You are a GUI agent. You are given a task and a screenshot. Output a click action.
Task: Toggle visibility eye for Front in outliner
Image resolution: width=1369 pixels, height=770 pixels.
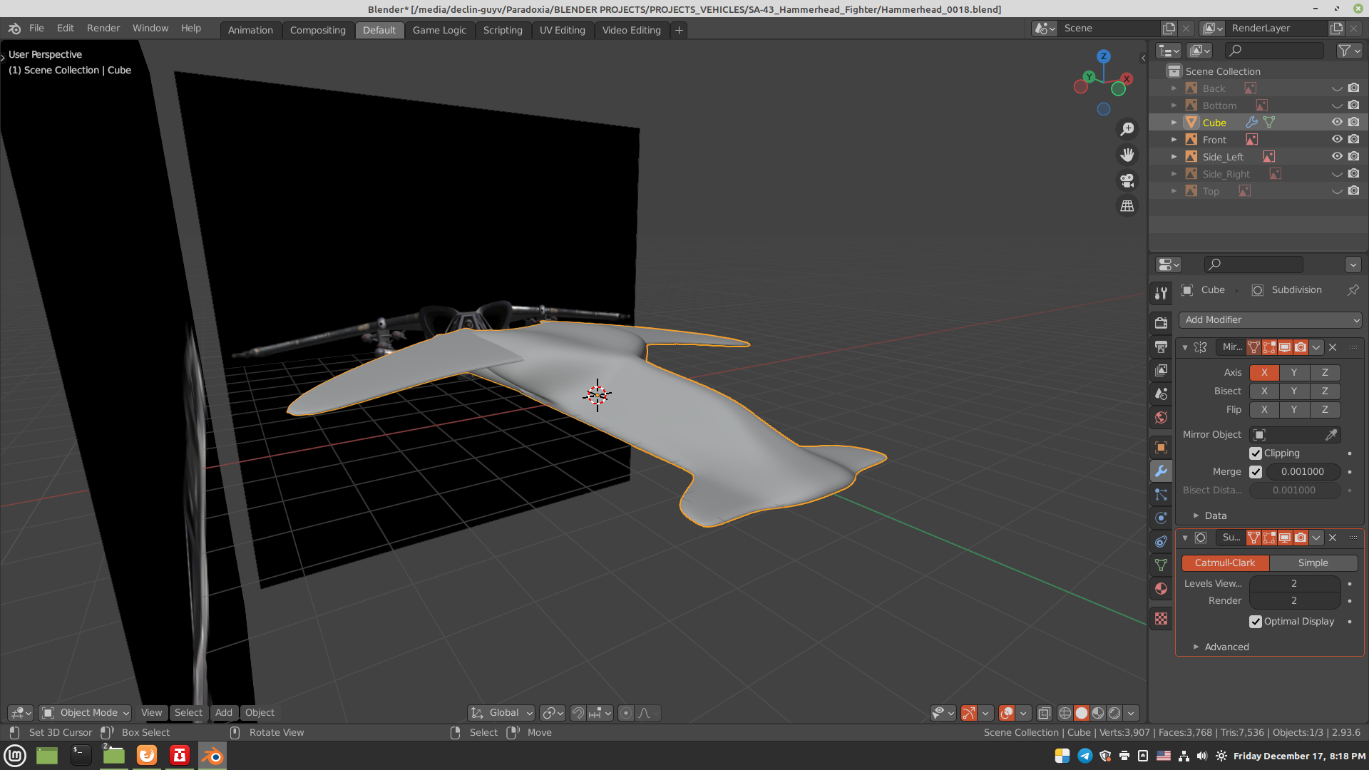(1337, 140)
